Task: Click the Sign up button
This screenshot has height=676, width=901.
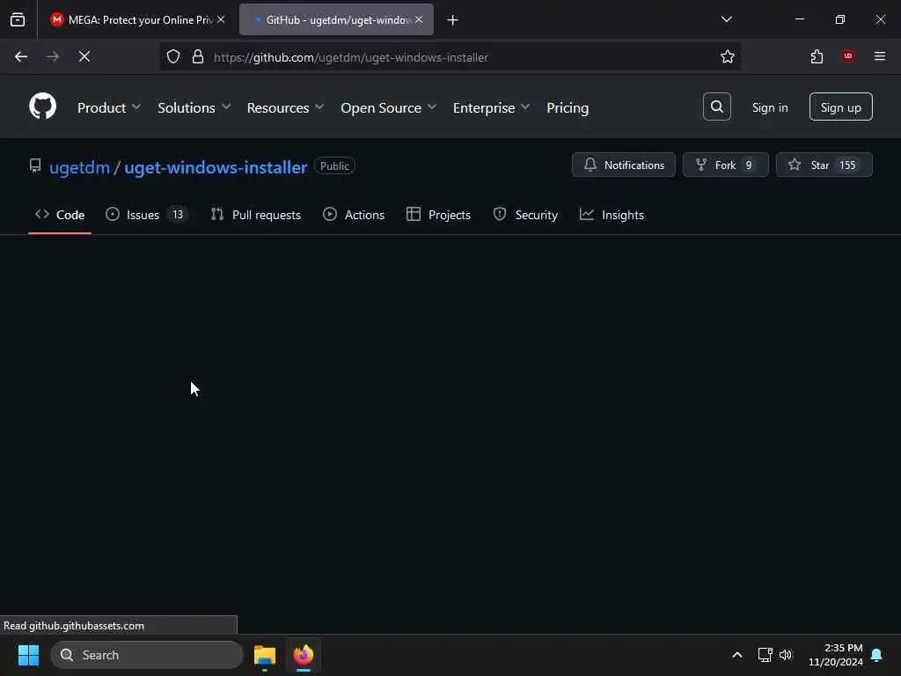Action: coord(840,107)
